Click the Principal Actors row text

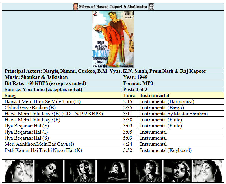tap(105, 71)
